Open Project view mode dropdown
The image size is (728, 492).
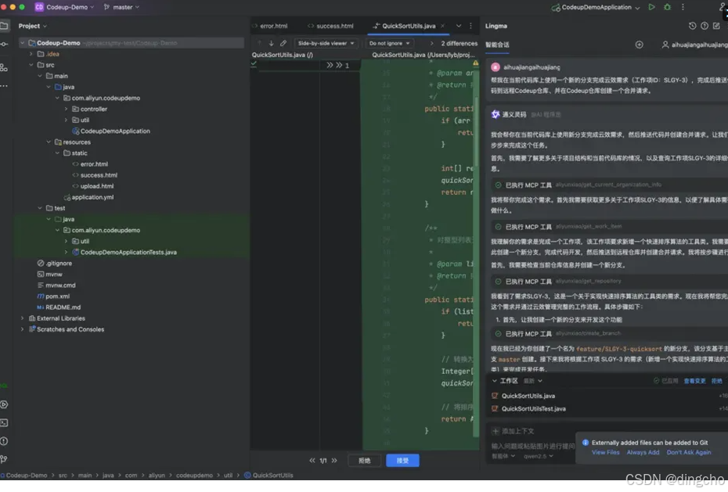coord(33,26)
